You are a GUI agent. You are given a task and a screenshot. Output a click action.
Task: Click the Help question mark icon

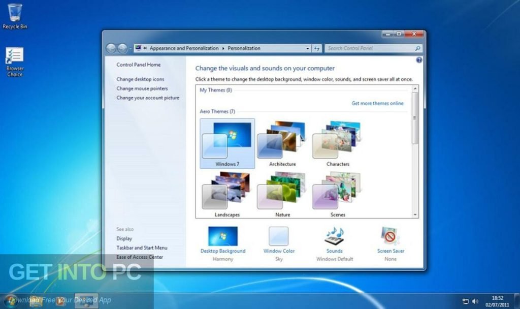click(x=418, y=59)
